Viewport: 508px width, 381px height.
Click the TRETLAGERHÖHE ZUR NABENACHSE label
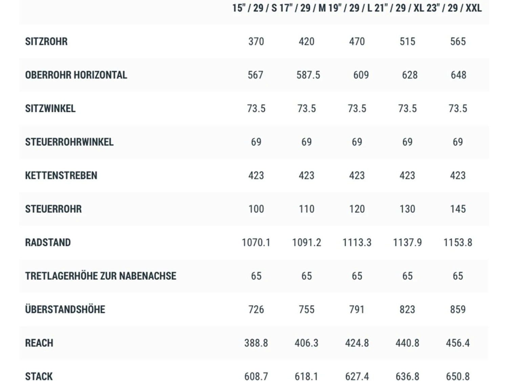101,276
